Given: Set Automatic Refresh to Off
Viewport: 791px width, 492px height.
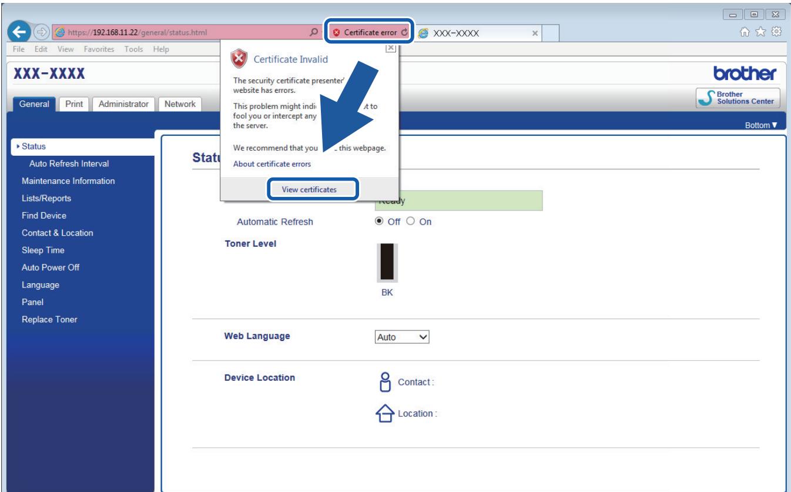Looking at the screenshot, I should tap(380, 221).
